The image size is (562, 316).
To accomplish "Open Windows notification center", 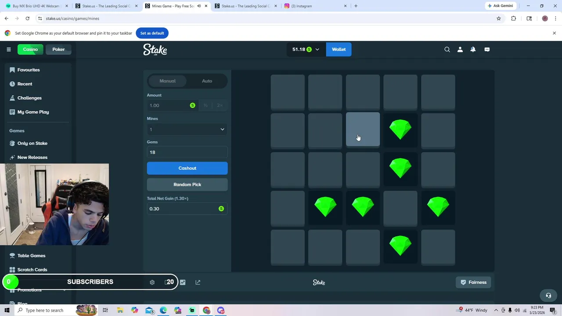I will (x=553, y=310).
